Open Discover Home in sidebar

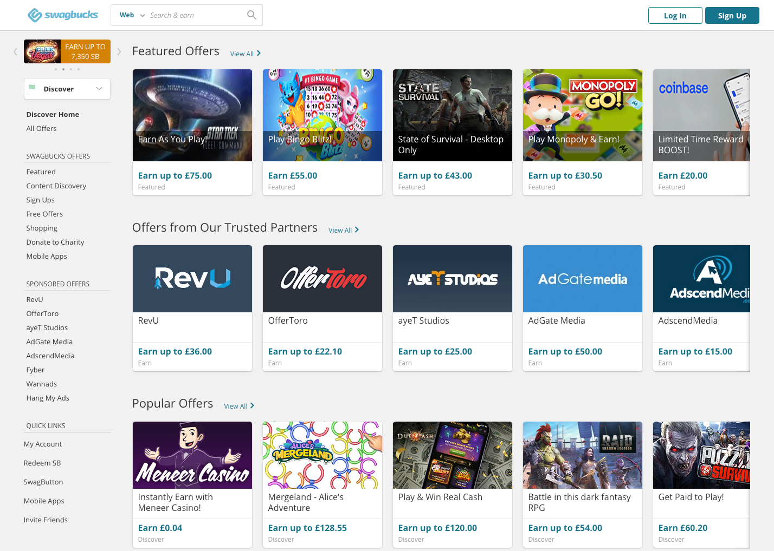point(53,114)
